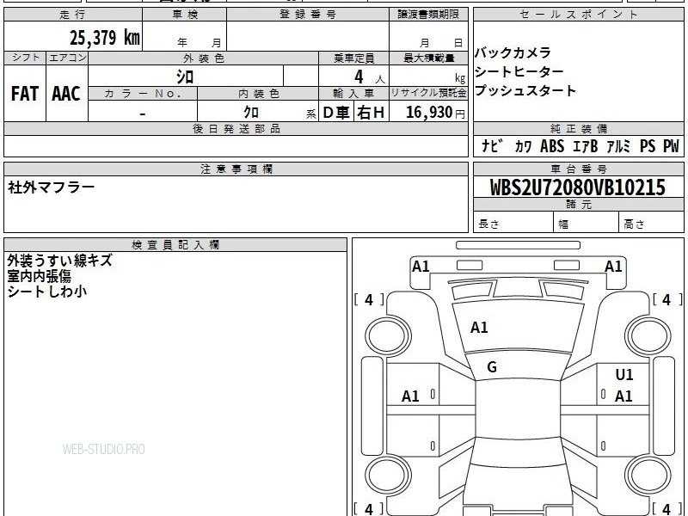Select the 純正装備 header
This screenshot has height=516, width=688.
(x=579, y=129)
